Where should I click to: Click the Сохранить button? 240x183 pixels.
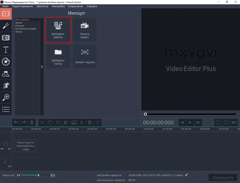(x=223, y=178)
